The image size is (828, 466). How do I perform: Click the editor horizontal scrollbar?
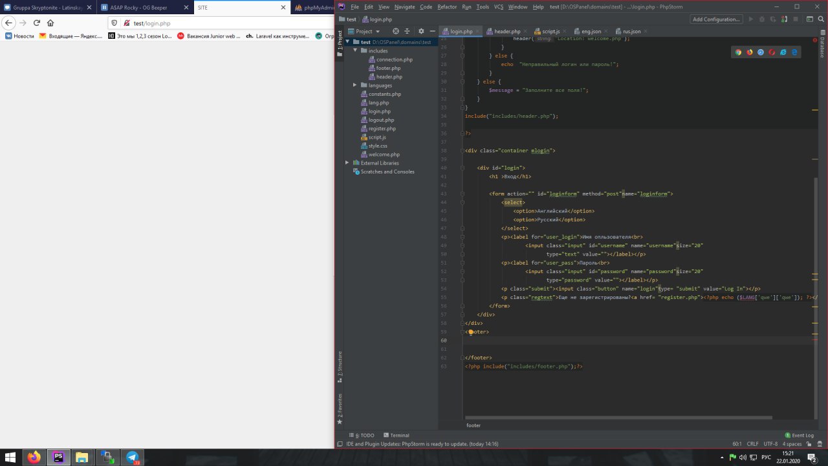click(618, 417)
